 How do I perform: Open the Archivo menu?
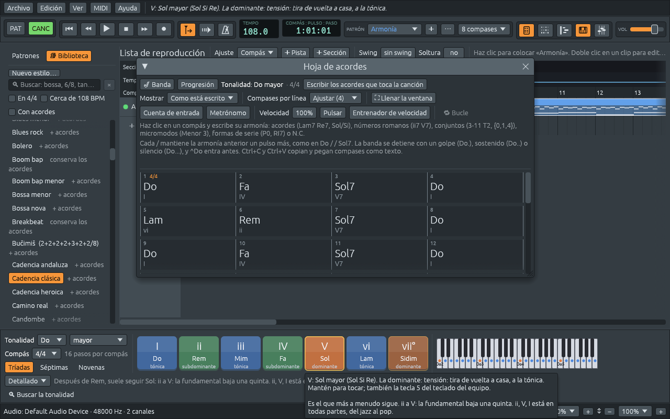click(x=19, y=8)
